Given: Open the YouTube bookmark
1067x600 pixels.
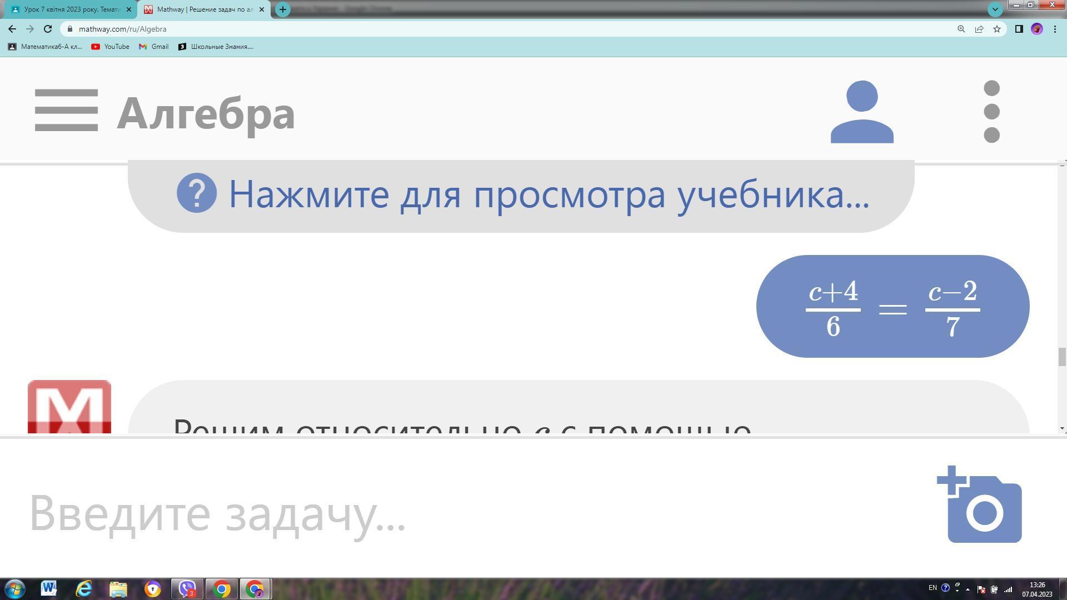Looking at the screenshot, I should 110,47.
